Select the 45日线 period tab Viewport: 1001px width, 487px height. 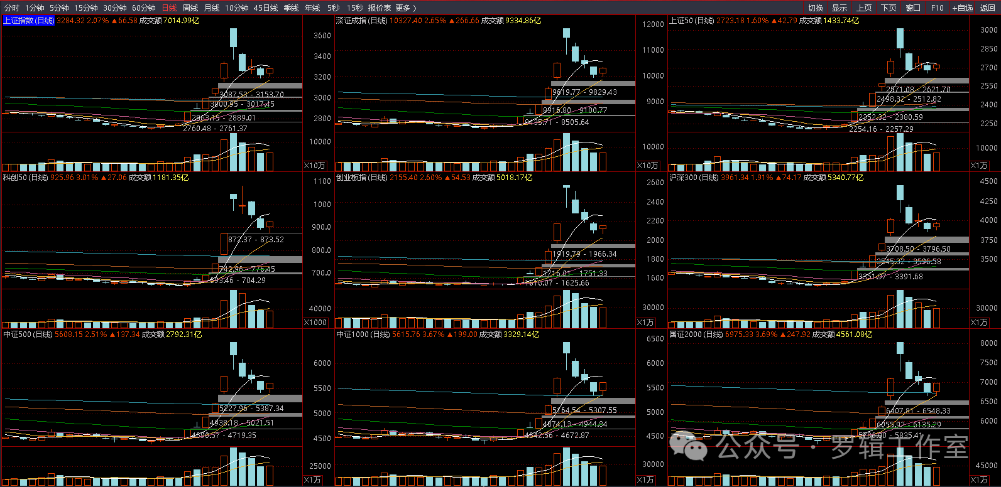(266, 8)
